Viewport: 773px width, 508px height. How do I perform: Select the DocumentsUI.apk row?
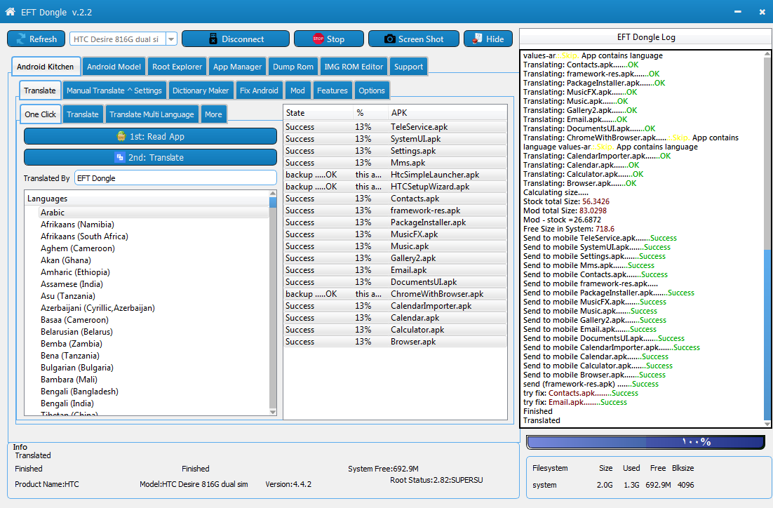point(396,282)
